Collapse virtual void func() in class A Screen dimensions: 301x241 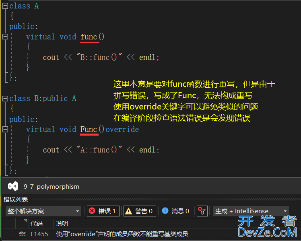(x=5, y=37)
